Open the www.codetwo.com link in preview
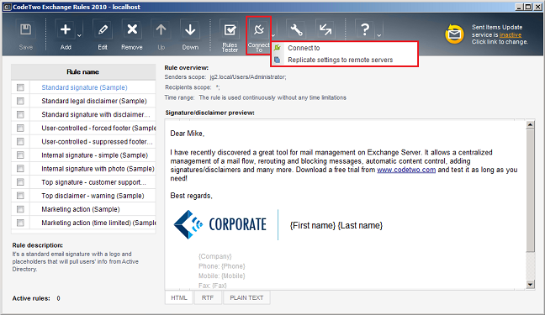The image size is (545, 315). [406, 170]
